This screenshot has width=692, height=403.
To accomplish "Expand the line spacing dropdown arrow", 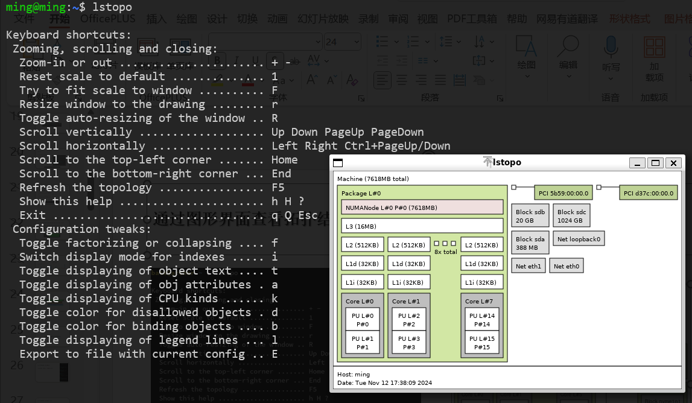I will coord(459,42).
